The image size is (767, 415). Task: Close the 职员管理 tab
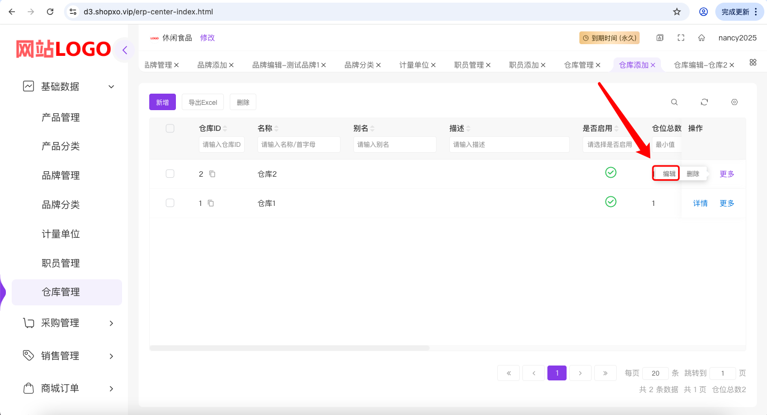click(488, 65)
